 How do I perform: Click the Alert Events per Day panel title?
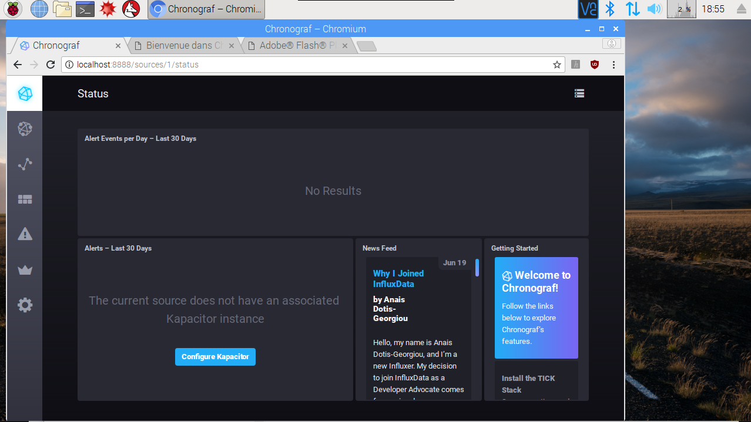(x=140, y=139)
